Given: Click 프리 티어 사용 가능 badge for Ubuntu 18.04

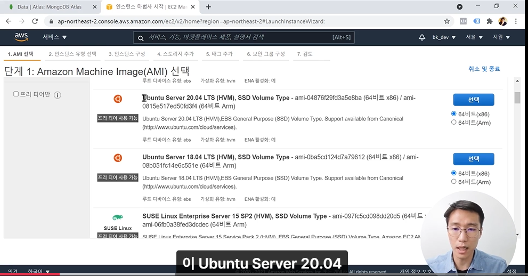Looking at the screenshot, I should click(x=118, y=177).
